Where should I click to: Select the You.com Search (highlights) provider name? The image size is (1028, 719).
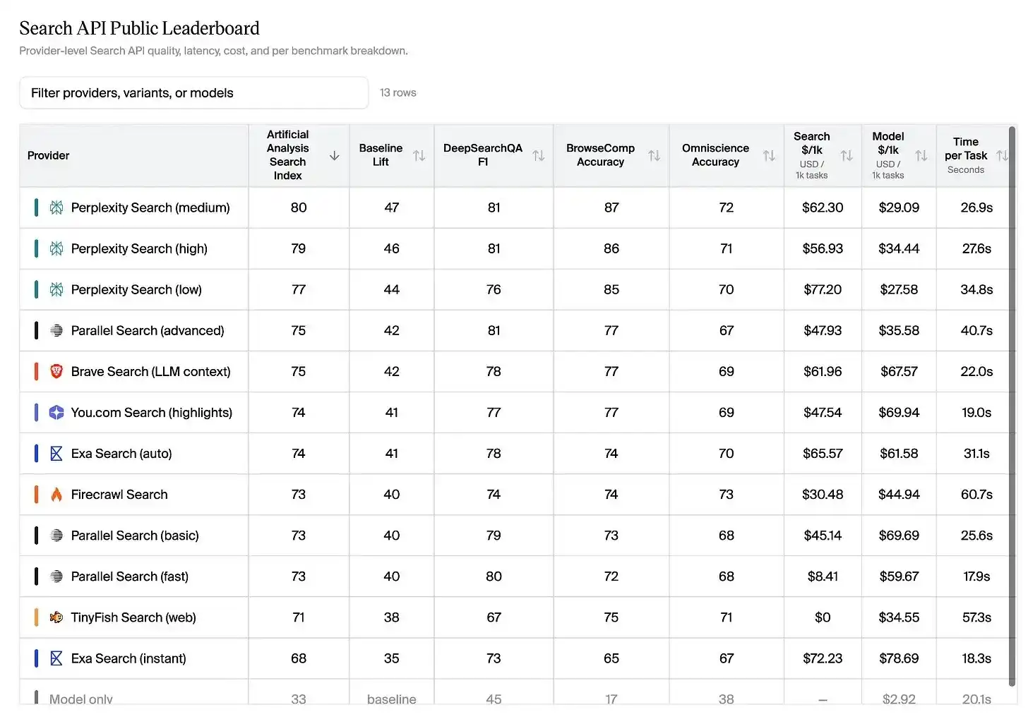(152, 412)
